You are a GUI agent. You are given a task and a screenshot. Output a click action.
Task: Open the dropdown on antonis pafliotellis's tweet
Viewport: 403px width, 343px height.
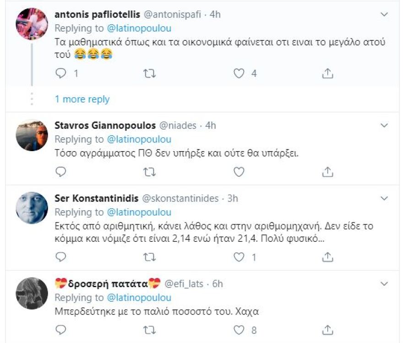(384, 14)
